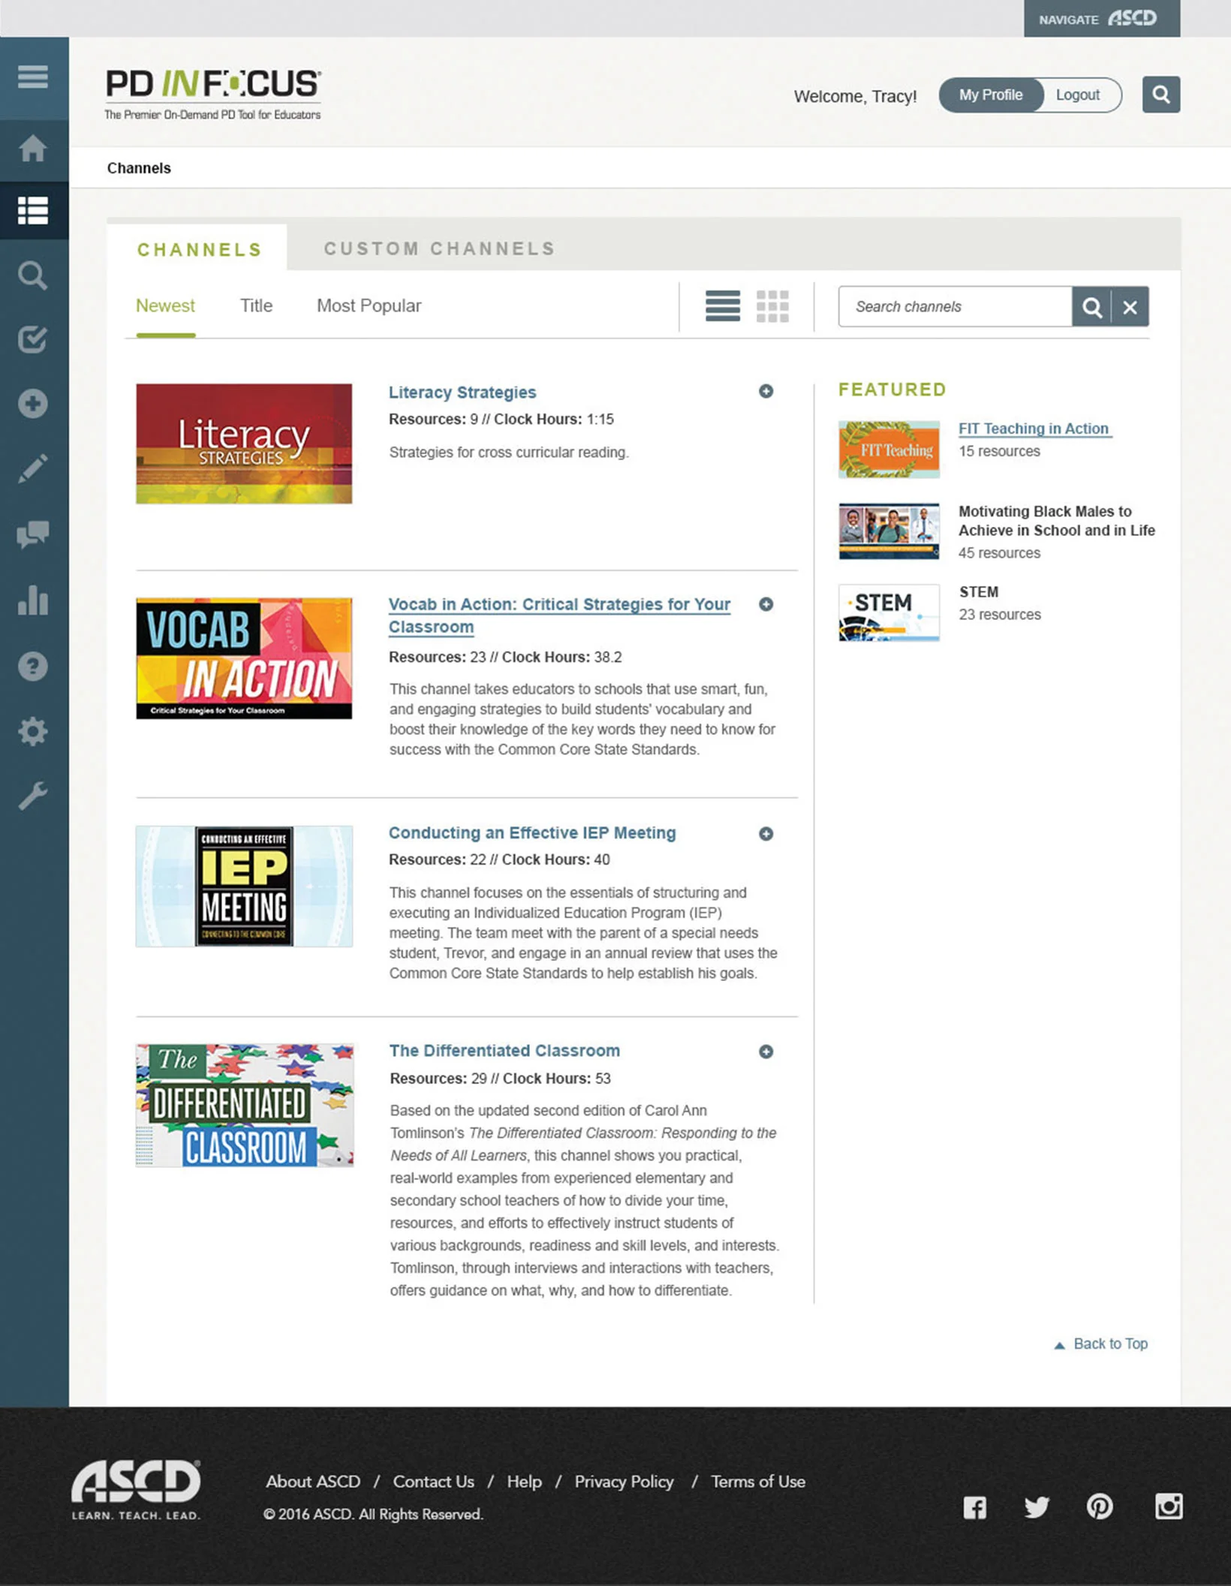Screen dimensions: 1231x1586
Task: Open The Differentiated Classroom title link
Action: [x=504, y=1051]
